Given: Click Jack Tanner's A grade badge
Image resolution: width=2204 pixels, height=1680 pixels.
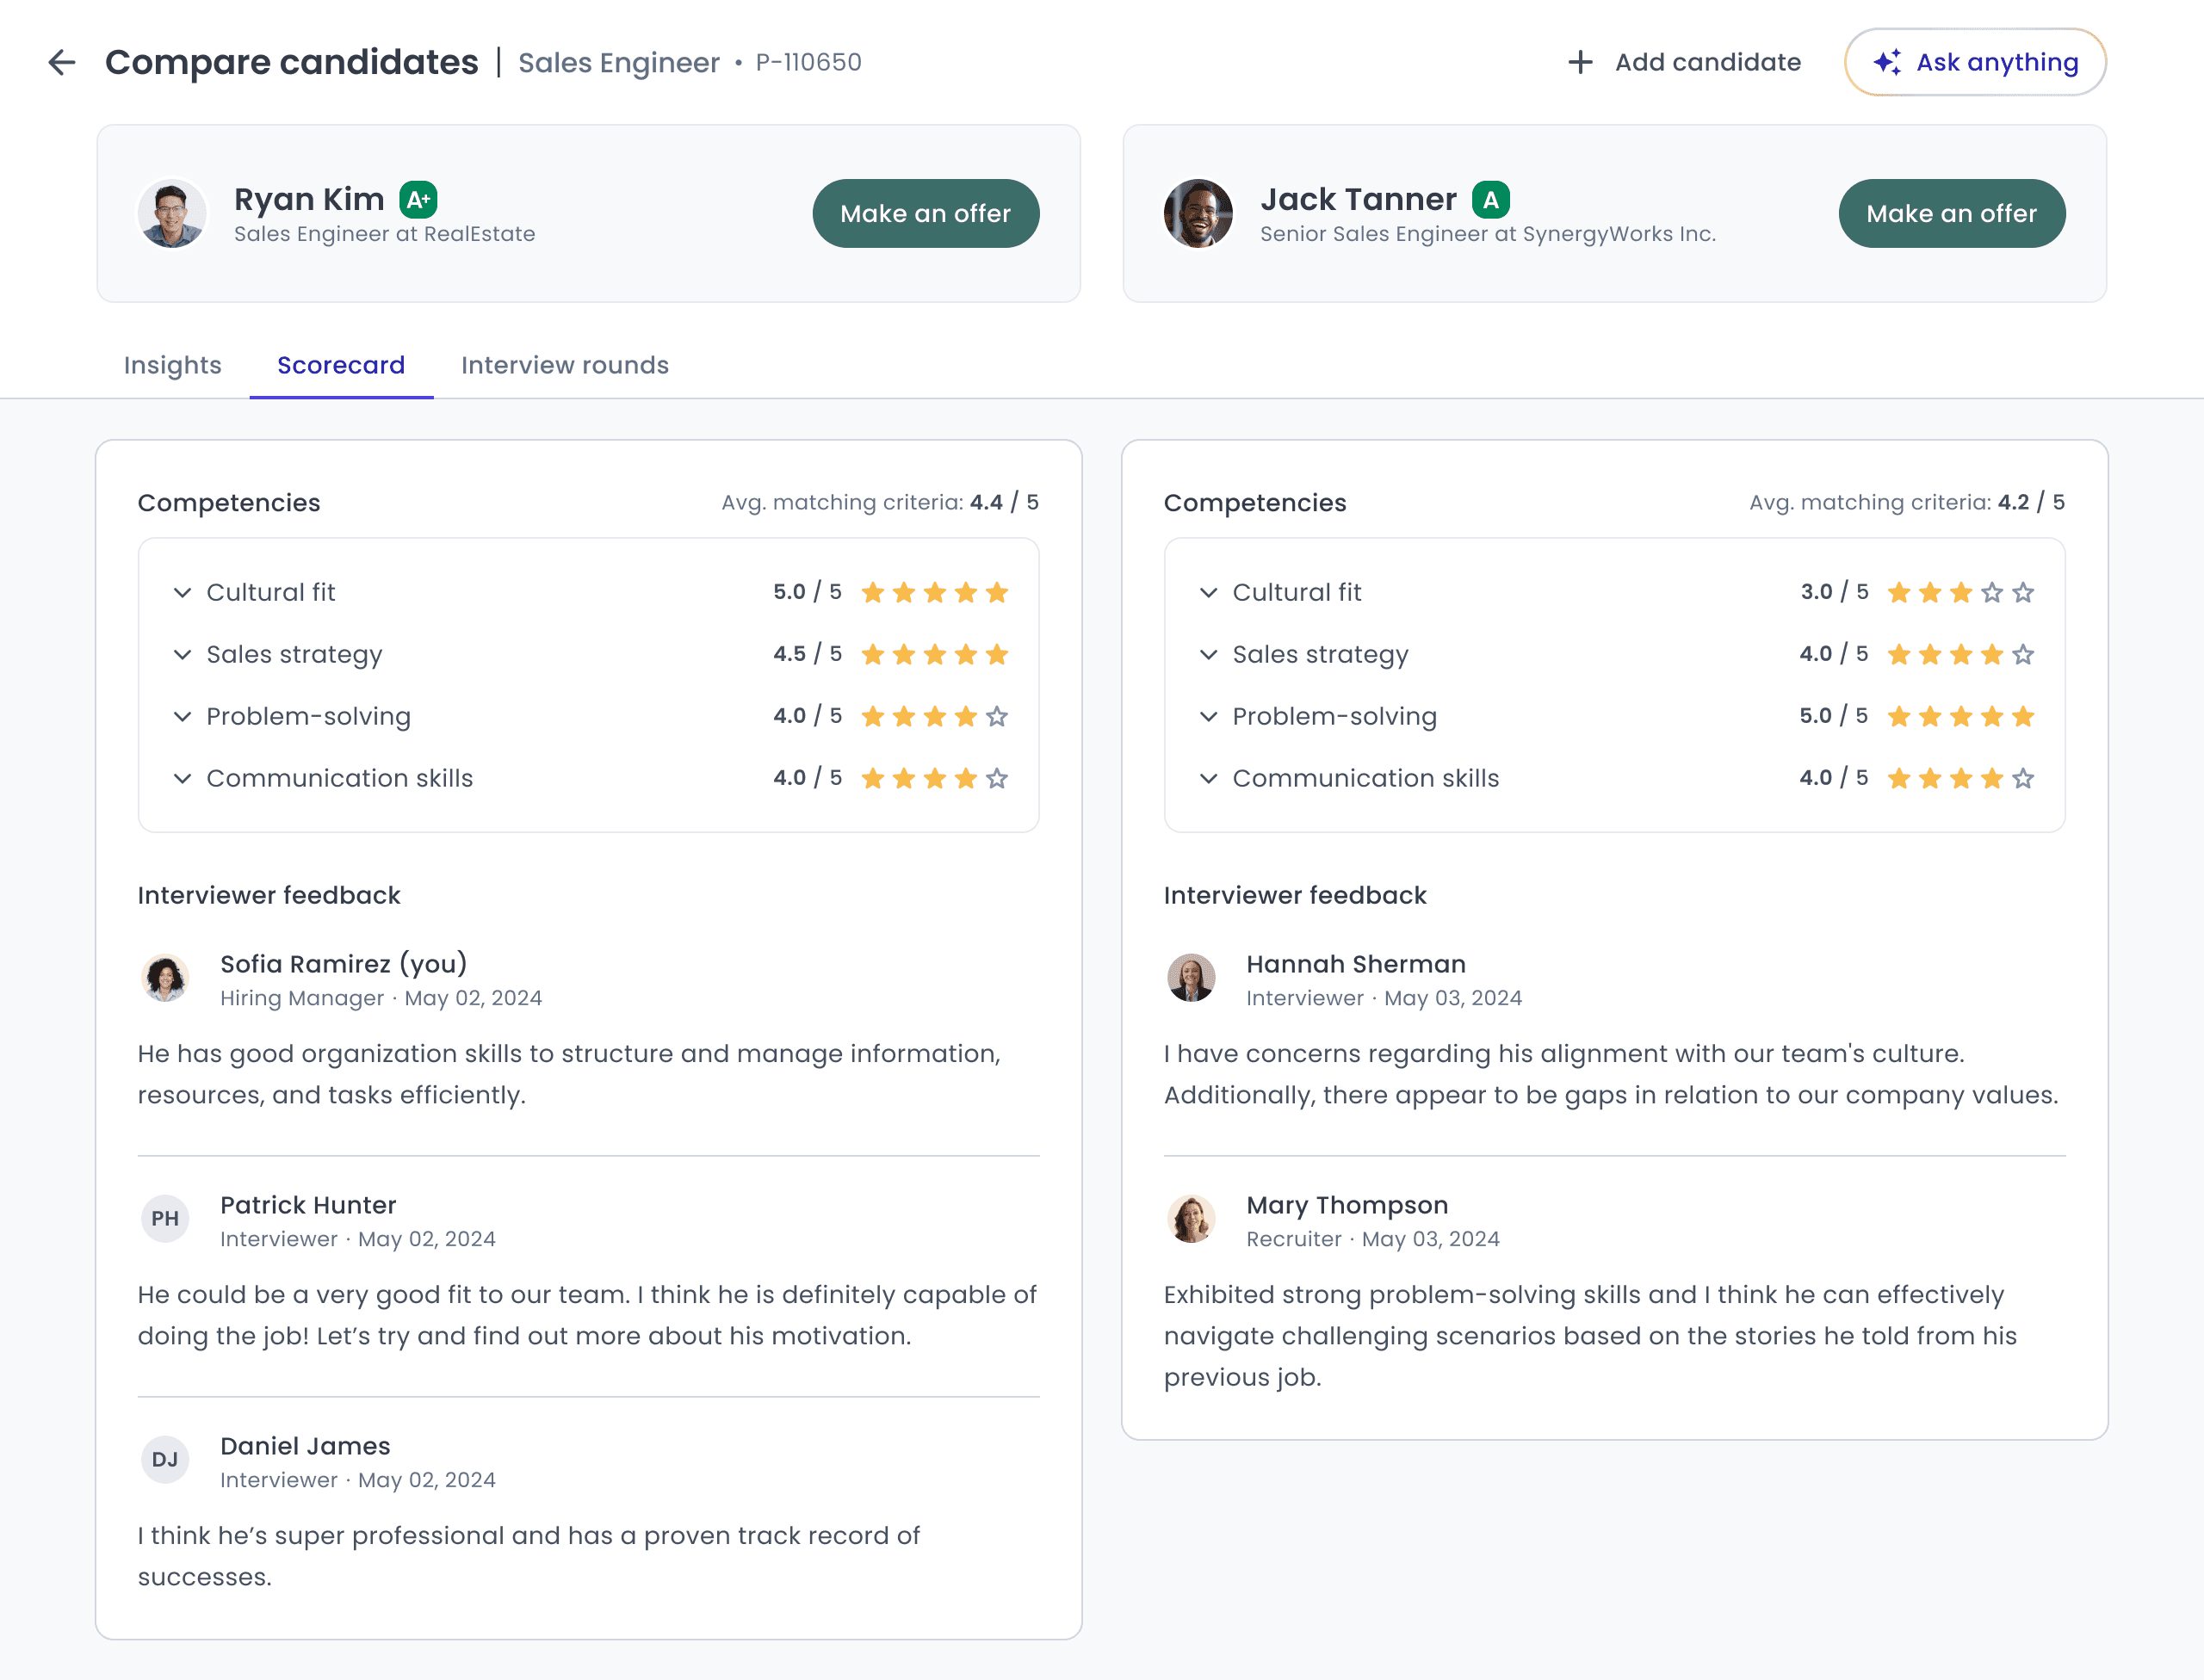Looking at the screenshot, I should (x=1489, y=199).
